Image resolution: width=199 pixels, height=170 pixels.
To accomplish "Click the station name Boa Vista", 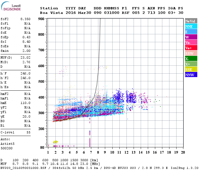I will 51,13.
